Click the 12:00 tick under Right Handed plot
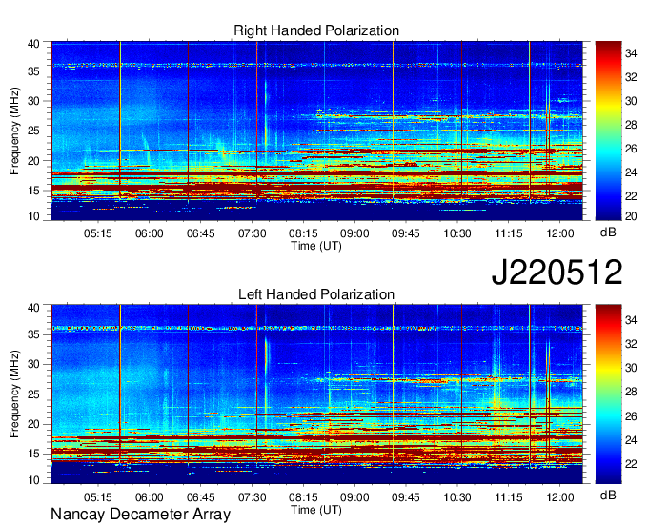This screenshot has height=526, width=648. coord(560,233)
